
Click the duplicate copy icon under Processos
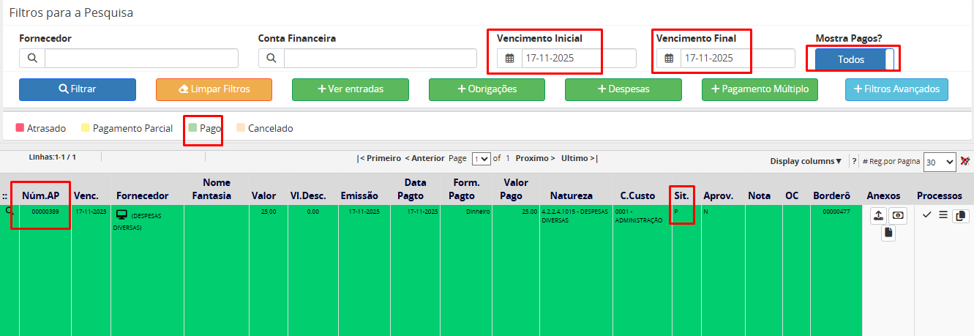[960, 216]
